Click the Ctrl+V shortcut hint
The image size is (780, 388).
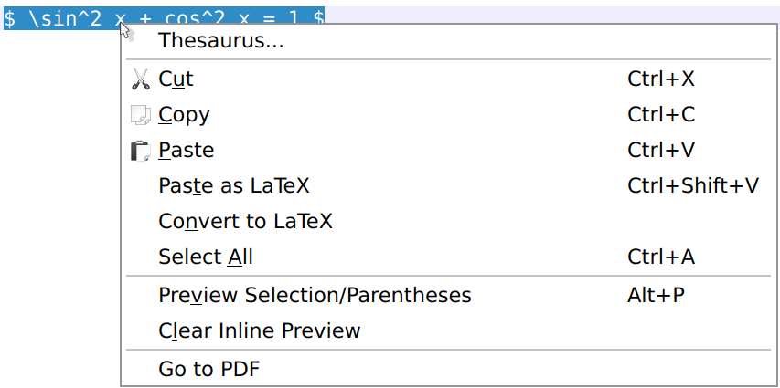click(660, 150)
